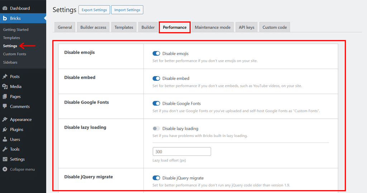Go to Appearance in admin menu
Image resolution: width=367 pixels, height=193 pixels.
tap(23, 119)
